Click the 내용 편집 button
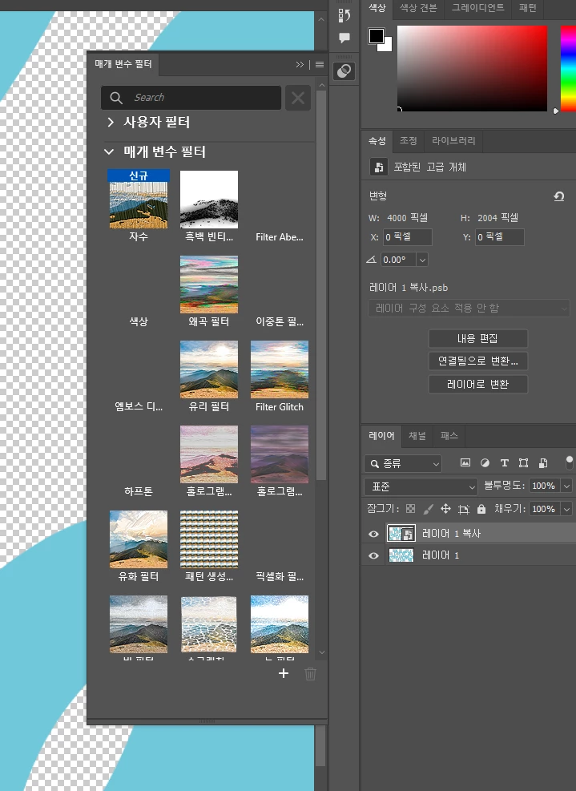Image resolution: width=576 pixels, height=791 pixels. 477,338
